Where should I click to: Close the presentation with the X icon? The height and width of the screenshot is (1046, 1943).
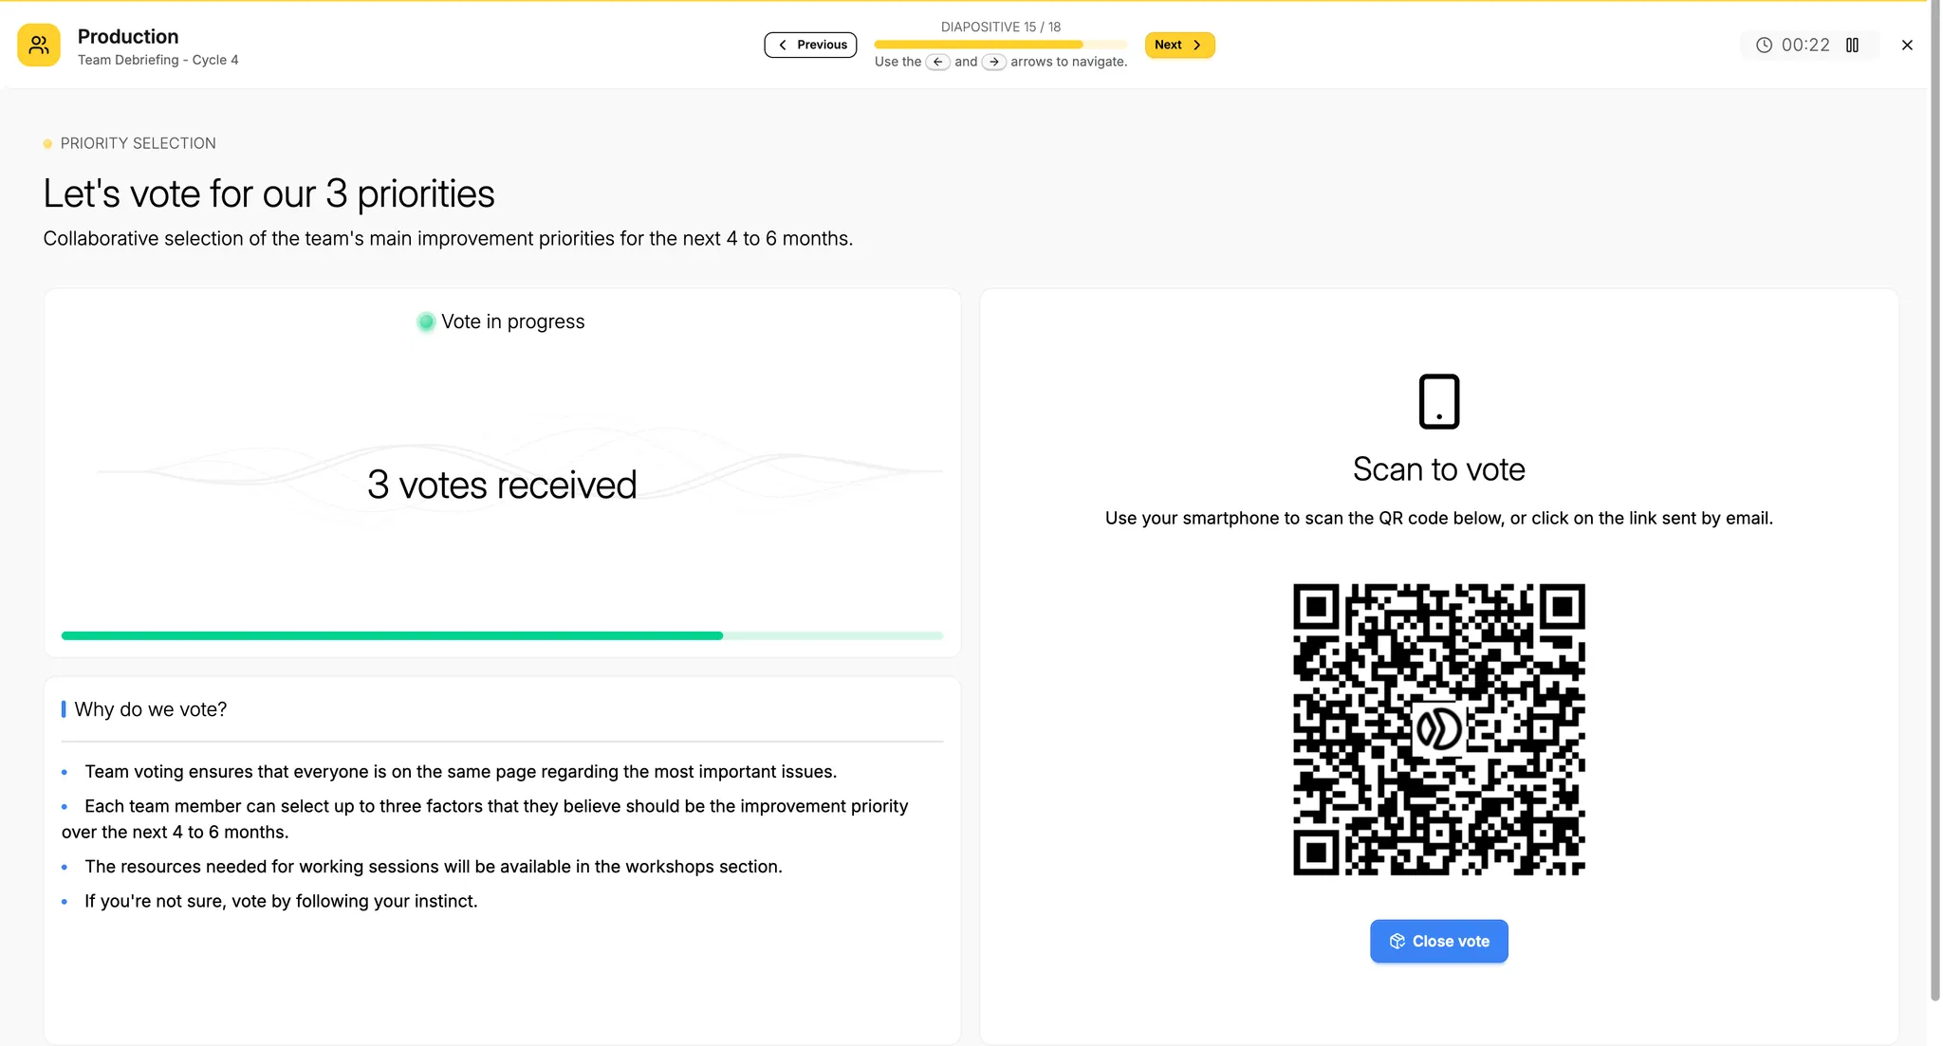1907,45
